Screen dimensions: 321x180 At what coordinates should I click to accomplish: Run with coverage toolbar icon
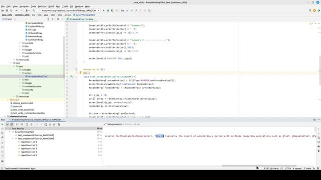(x=112, y=10)
